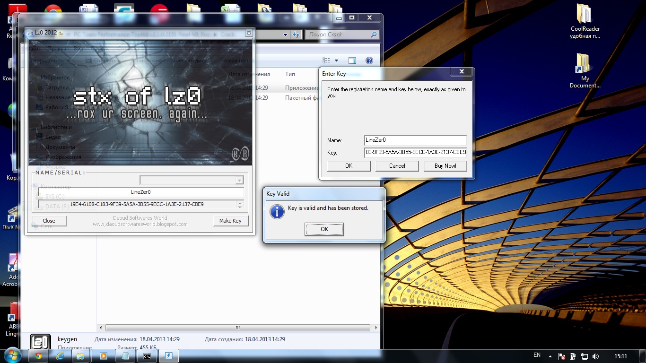
Task: Change view using Explorer view icon
Action: tap(326, 60)
